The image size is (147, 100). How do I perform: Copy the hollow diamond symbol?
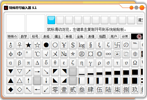tap(20, 90)
